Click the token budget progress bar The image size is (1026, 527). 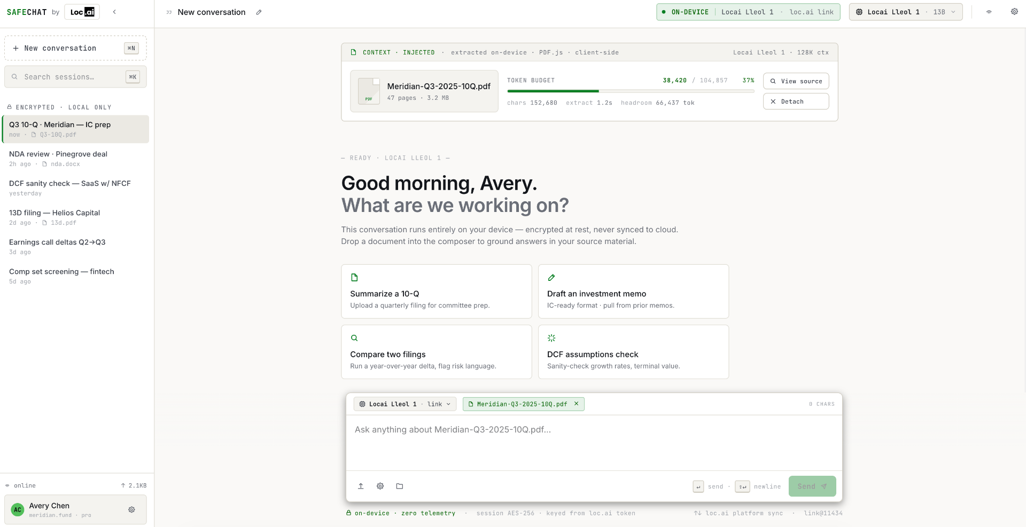[631, 91]
